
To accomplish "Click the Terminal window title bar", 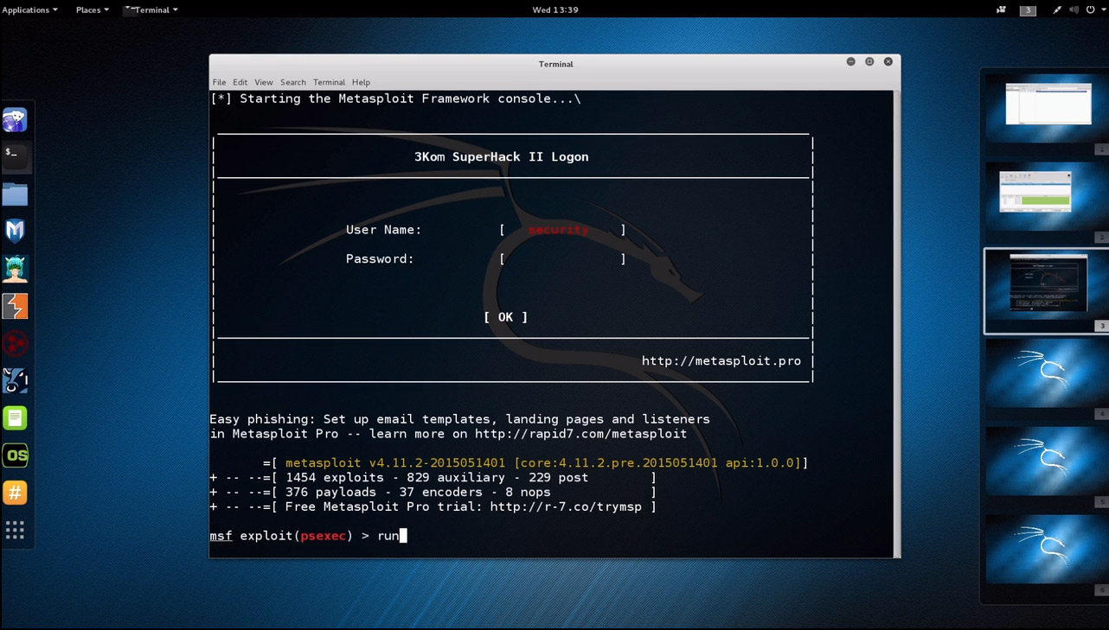I will 554,63.
